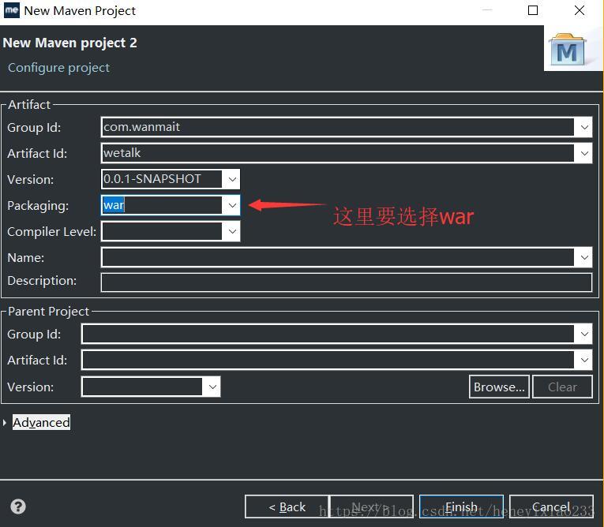
Task: Open the Parent Project Version dropdown
Action: pos(212,387)
